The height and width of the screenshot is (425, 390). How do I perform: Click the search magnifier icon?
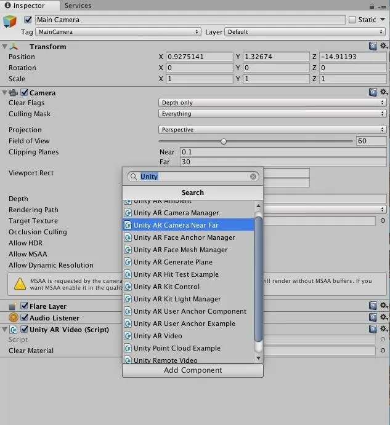pos(133,177)
